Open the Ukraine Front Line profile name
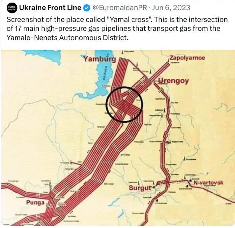The width and height of the screenshot is (235, 228). point(50,8)
